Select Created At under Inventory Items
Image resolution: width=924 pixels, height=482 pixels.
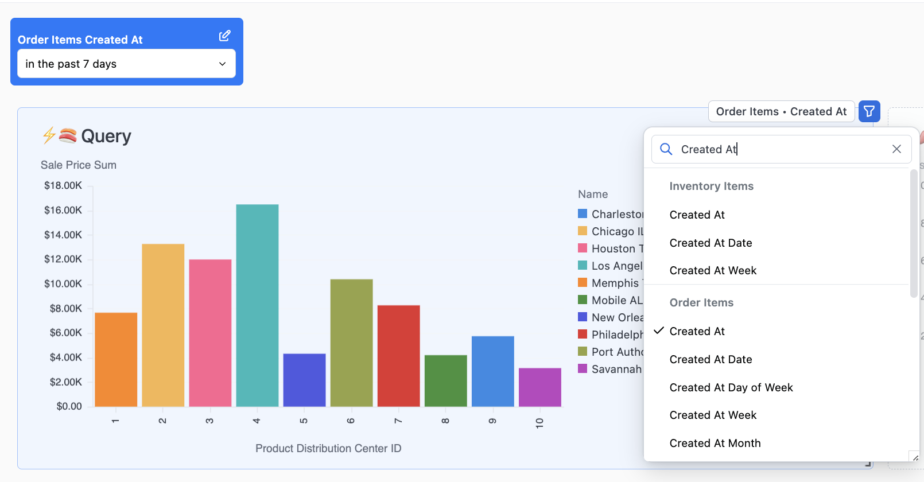point(697,215)
